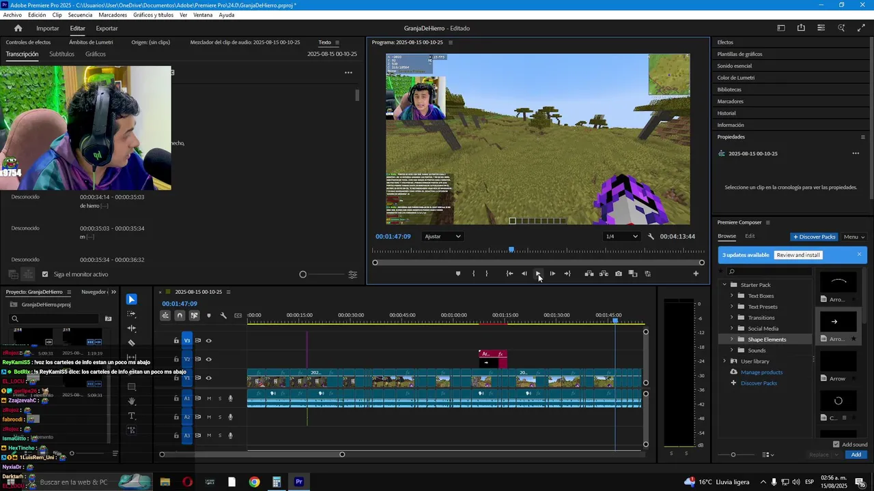The height and width of the screenshot is (491, 874).
Task: Toggle V1 track lock
Action: [176, 378]
